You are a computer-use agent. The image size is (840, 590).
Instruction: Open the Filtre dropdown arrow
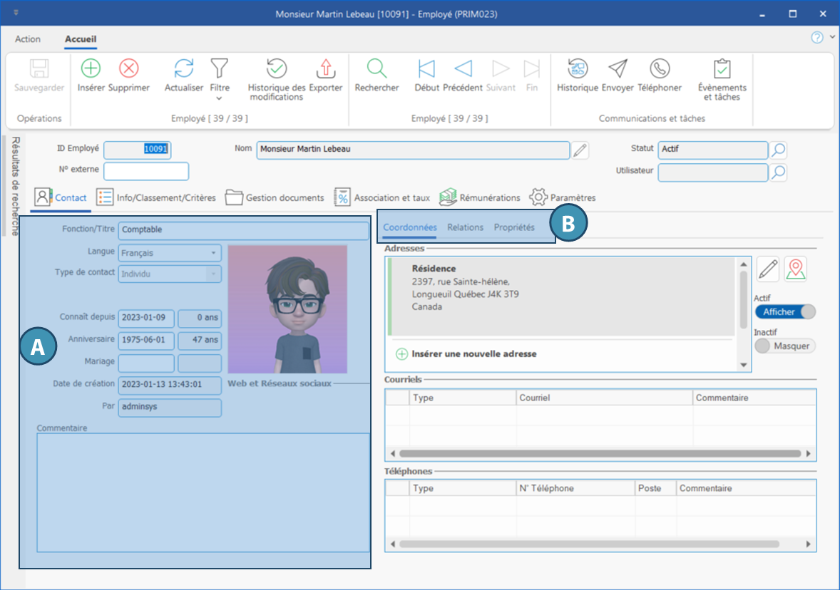[x=219, y=98]
